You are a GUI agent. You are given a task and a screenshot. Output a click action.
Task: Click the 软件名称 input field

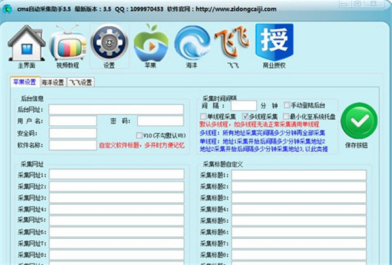click(73, 145)
